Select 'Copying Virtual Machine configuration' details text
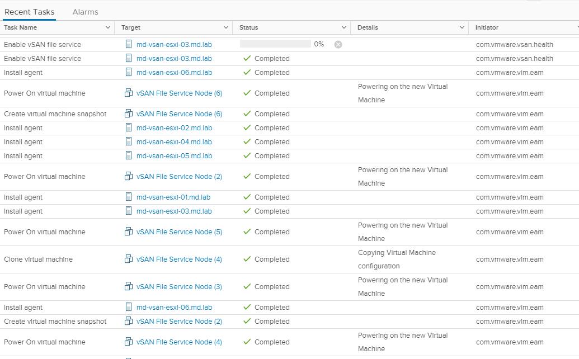 click(x=397, y=259)
